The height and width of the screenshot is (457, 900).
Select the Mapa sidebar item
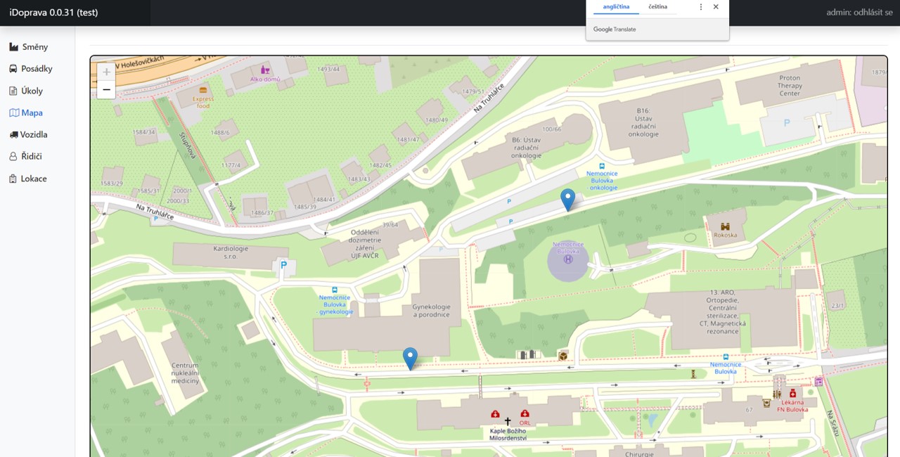click(x=26, y=112)
